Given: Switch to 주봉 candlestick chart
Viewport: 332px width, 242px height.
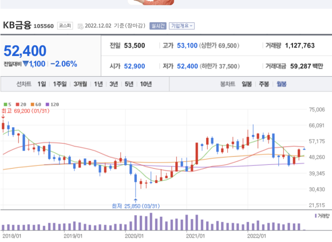Looking at the screenshot, I should tap(264, 84).
